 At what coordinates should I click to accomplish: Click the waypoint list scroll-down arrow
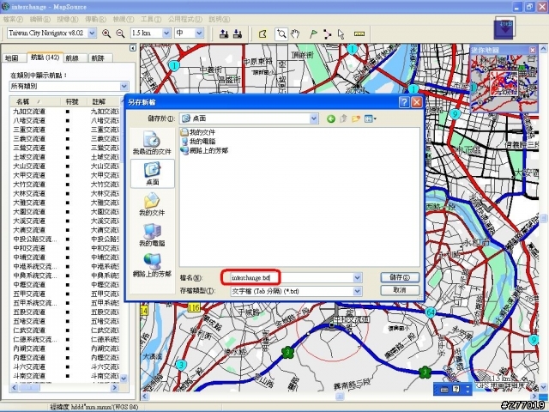pyautogui.click(x=124, y=379)
